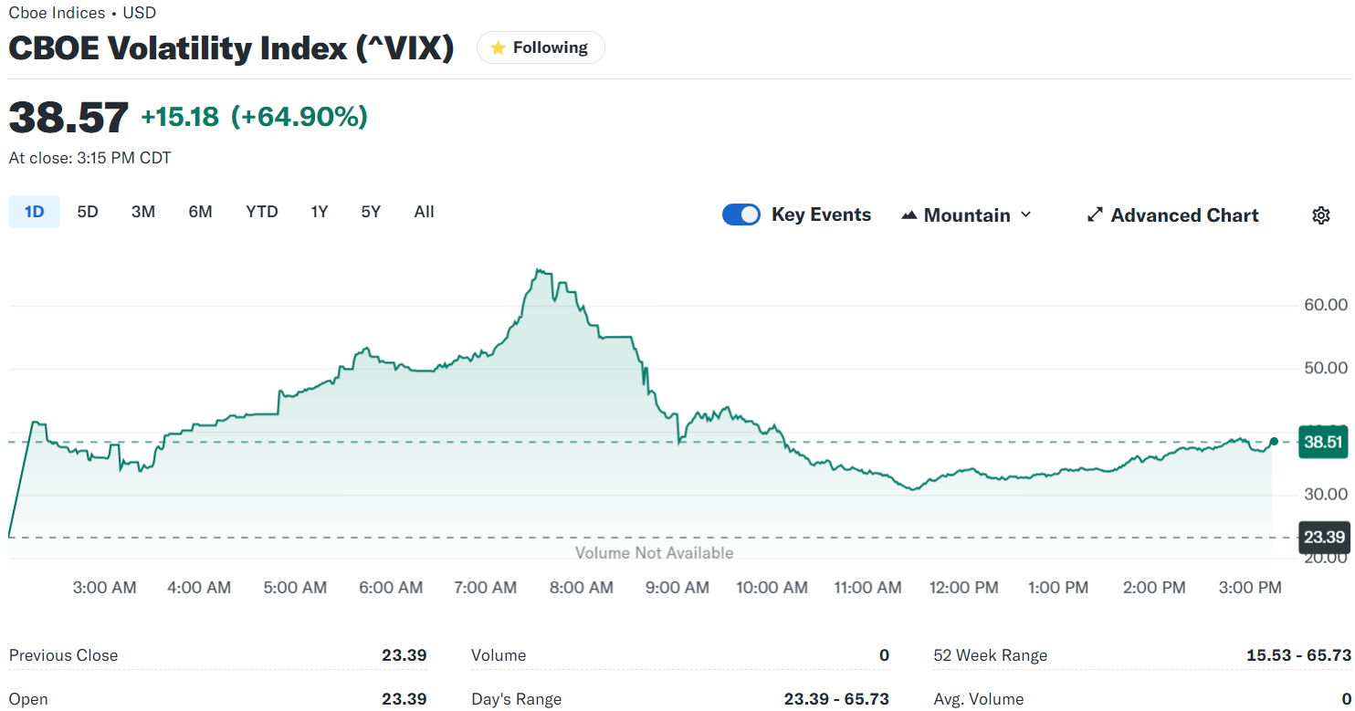Click the Following button
The image size is (1355, 711).
pos(541,47)
